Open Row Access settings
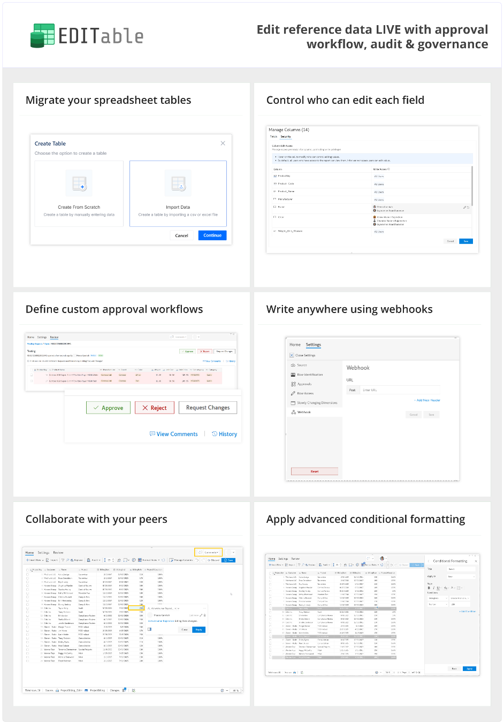The height and width of the screenshot is (724, 504). point(305,393)
